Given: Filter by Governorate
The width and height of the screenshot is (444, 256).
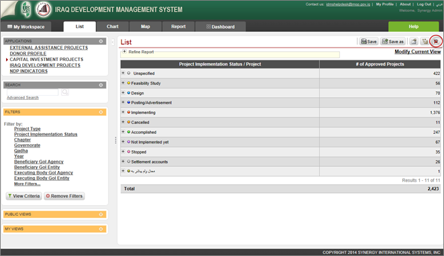Looking at the screenshot, I should tap(27, 145).
